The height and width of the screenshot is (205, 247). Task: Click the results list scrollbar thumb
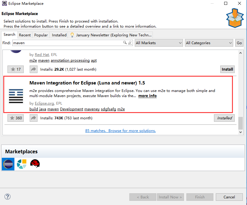pyautogui.click(x=240, y=123)
